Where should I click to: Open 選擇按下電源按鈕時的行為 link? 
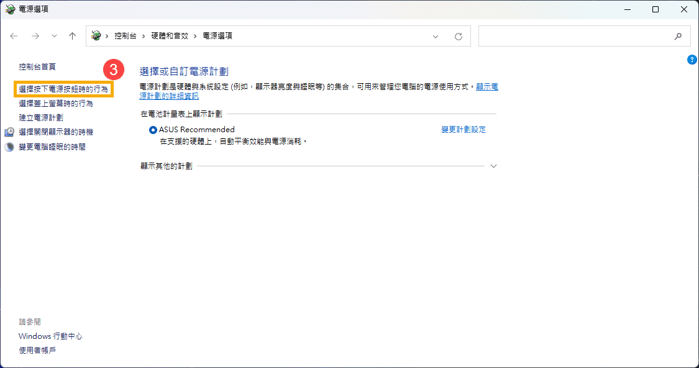pos(63,89)
